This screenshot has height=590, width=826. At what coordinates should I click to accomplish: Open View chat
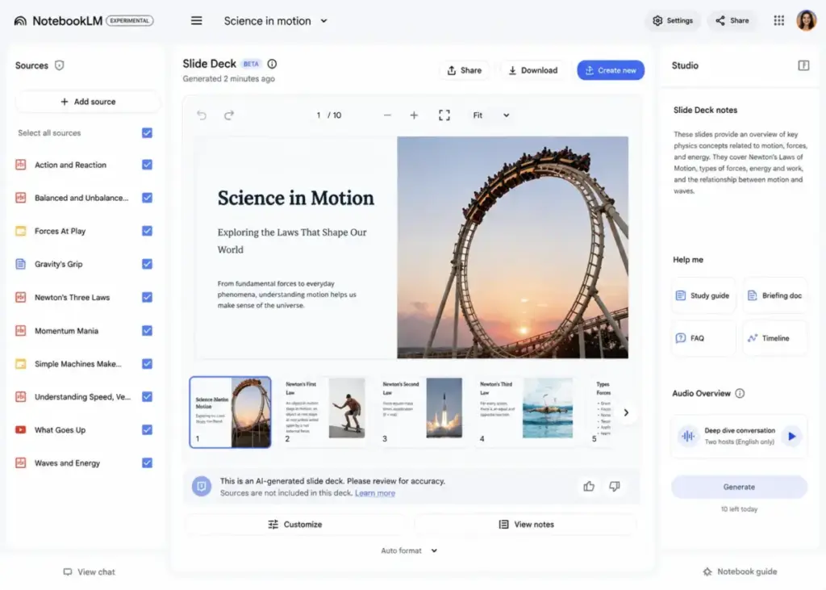[89, 571]
